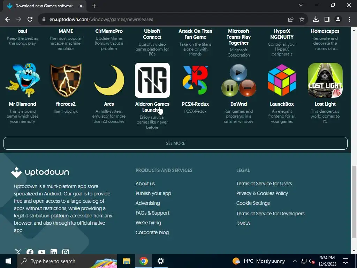The height and width of the screenshot is (268, 357).
Task: Open the Mr Diamond game icon
Action: (x=23, y=80)
